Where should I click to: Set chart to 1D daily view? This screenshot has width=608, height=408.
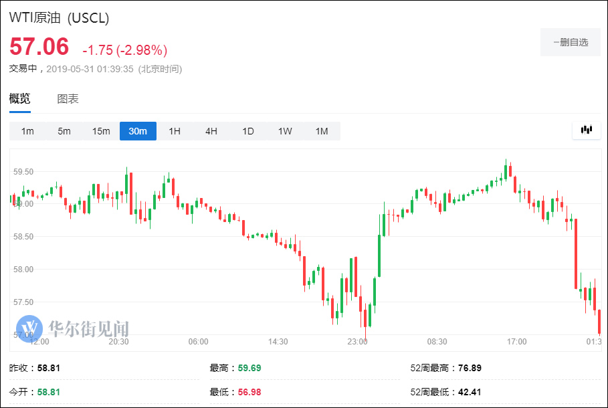tap(248, 131)
